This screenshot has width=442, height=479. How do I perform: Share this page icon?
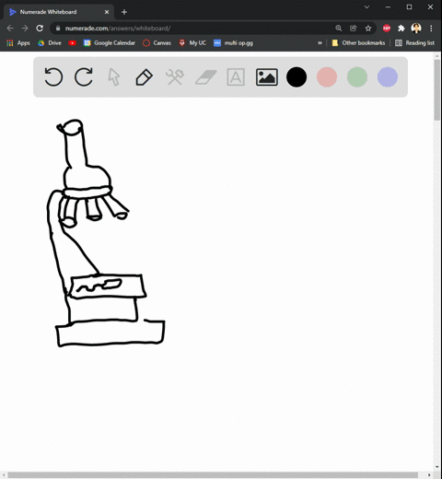[354, 29]
